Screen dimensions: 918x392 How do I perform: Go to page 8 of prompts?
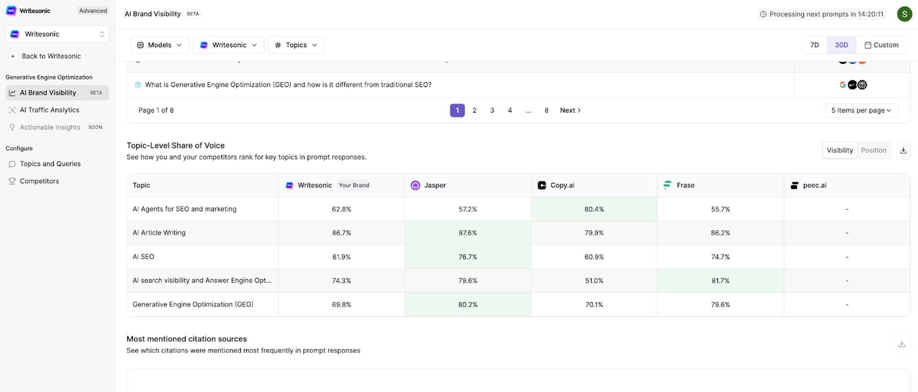(546, 110)
